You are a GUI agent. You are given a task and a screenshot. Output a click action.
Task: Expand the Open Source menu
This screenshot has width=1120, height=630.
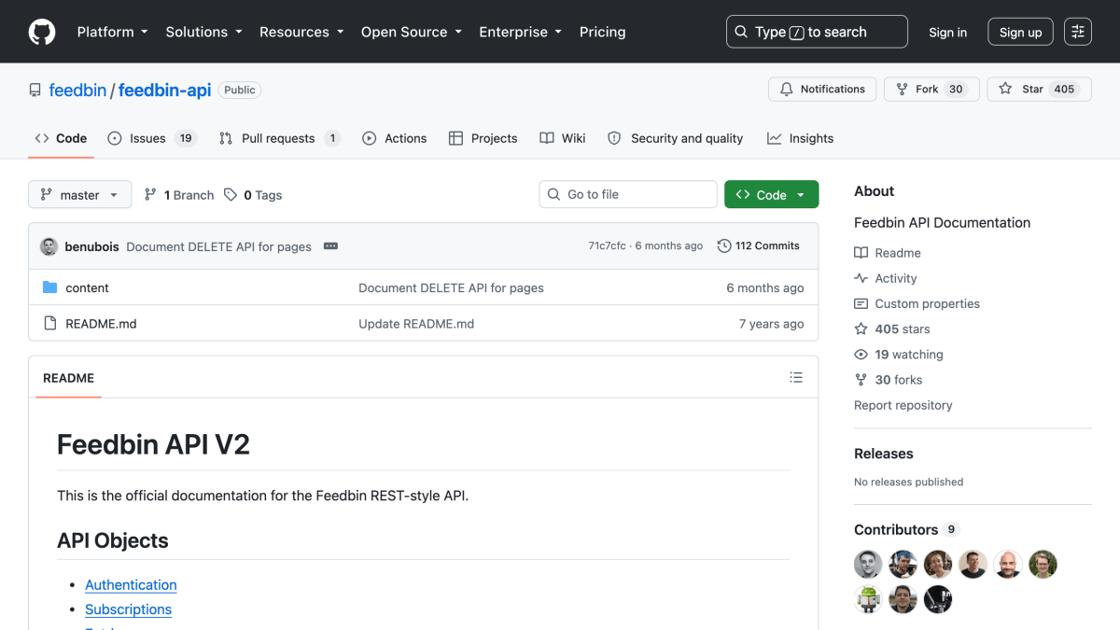click(412, 32)
